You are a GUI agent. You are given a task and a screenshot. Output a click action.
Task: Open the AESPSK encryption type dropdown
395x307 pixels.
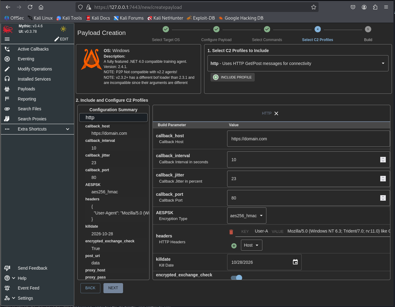tap(246, 216)
